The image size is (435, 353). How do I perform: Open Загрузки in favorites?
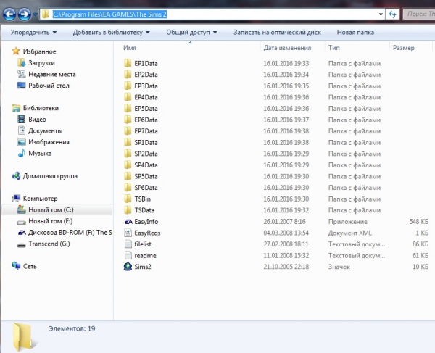pyautogui.click(x=36, y=63)
